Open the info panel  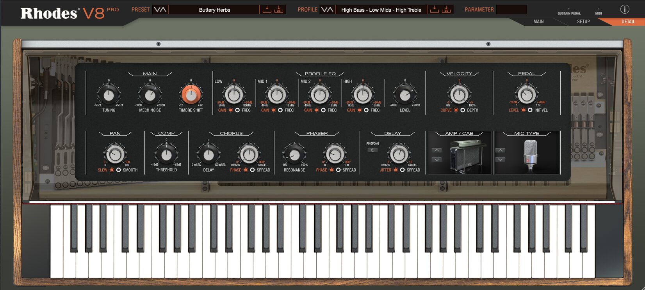pos(625,9)
